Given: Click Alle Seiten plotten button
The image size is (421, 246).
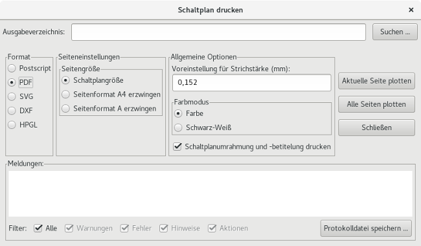Looking at the screenshot, I should coord(376,104).
